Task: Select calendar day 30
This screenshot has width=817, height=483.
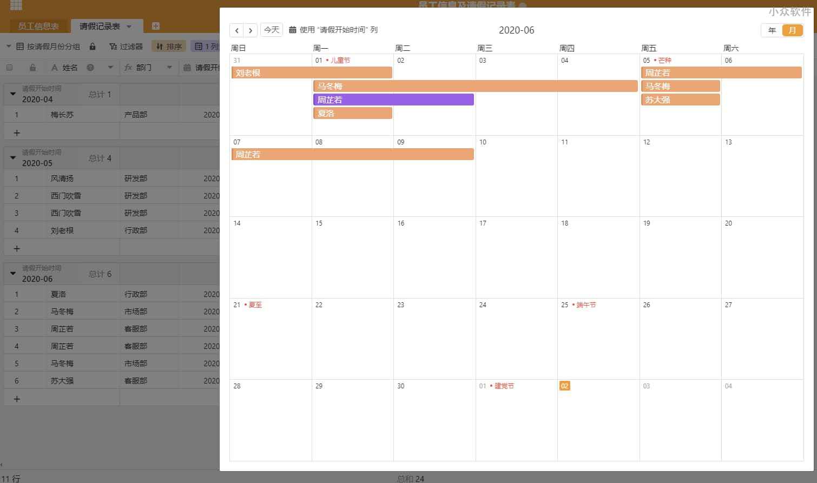Action: point(434,420)
